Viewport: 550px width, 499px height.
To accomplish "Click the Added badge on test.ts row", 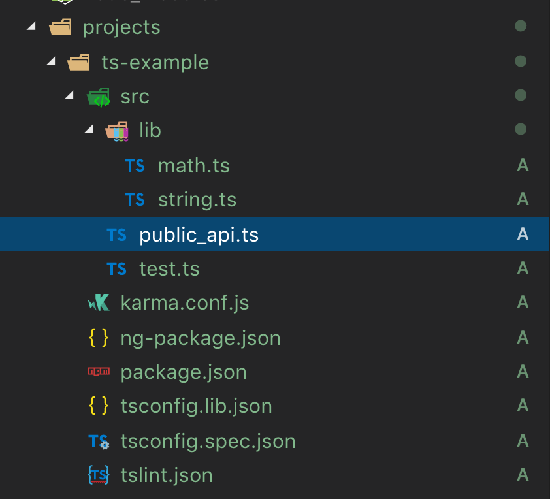I will coord(523,268).
